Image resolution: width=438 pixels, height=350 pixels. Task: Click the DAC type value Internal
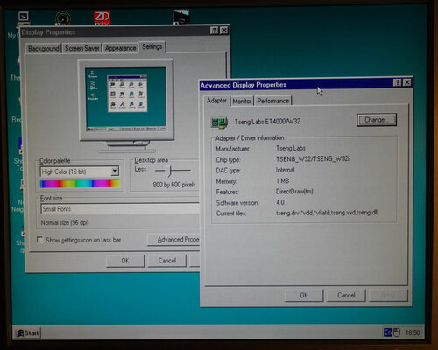(x=285, y=170)
